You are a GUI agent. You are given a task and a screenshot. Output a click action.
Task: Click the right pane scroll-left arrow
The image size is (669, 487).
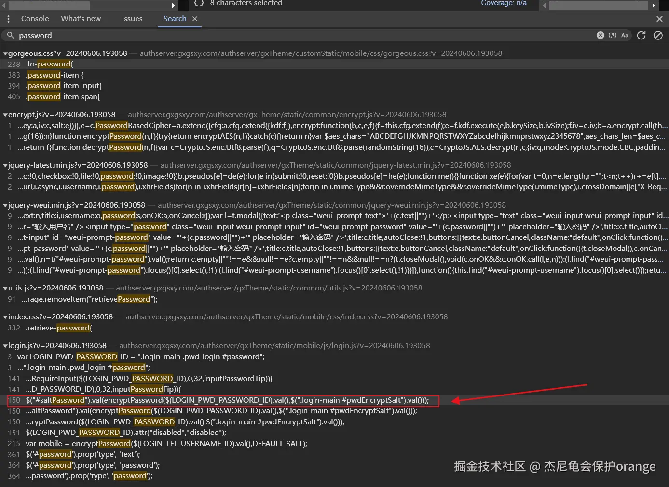pyautogui.click(x=545, y=5)
